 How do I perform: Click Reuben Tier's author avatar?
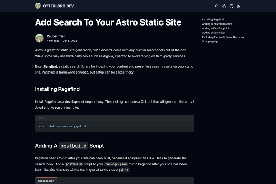(x=39, y=38)
